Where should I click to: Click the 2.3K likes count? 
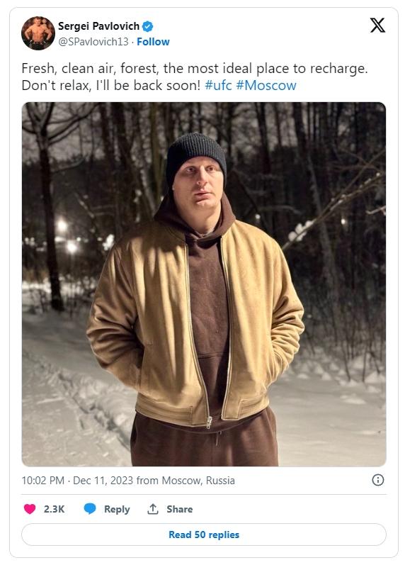pyautogui.click(x=54, y=509)
